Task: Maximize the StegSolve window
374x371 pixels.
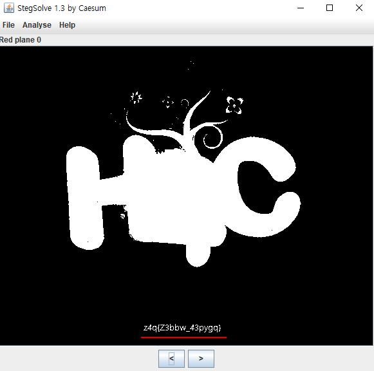Action: click(330, 8)
